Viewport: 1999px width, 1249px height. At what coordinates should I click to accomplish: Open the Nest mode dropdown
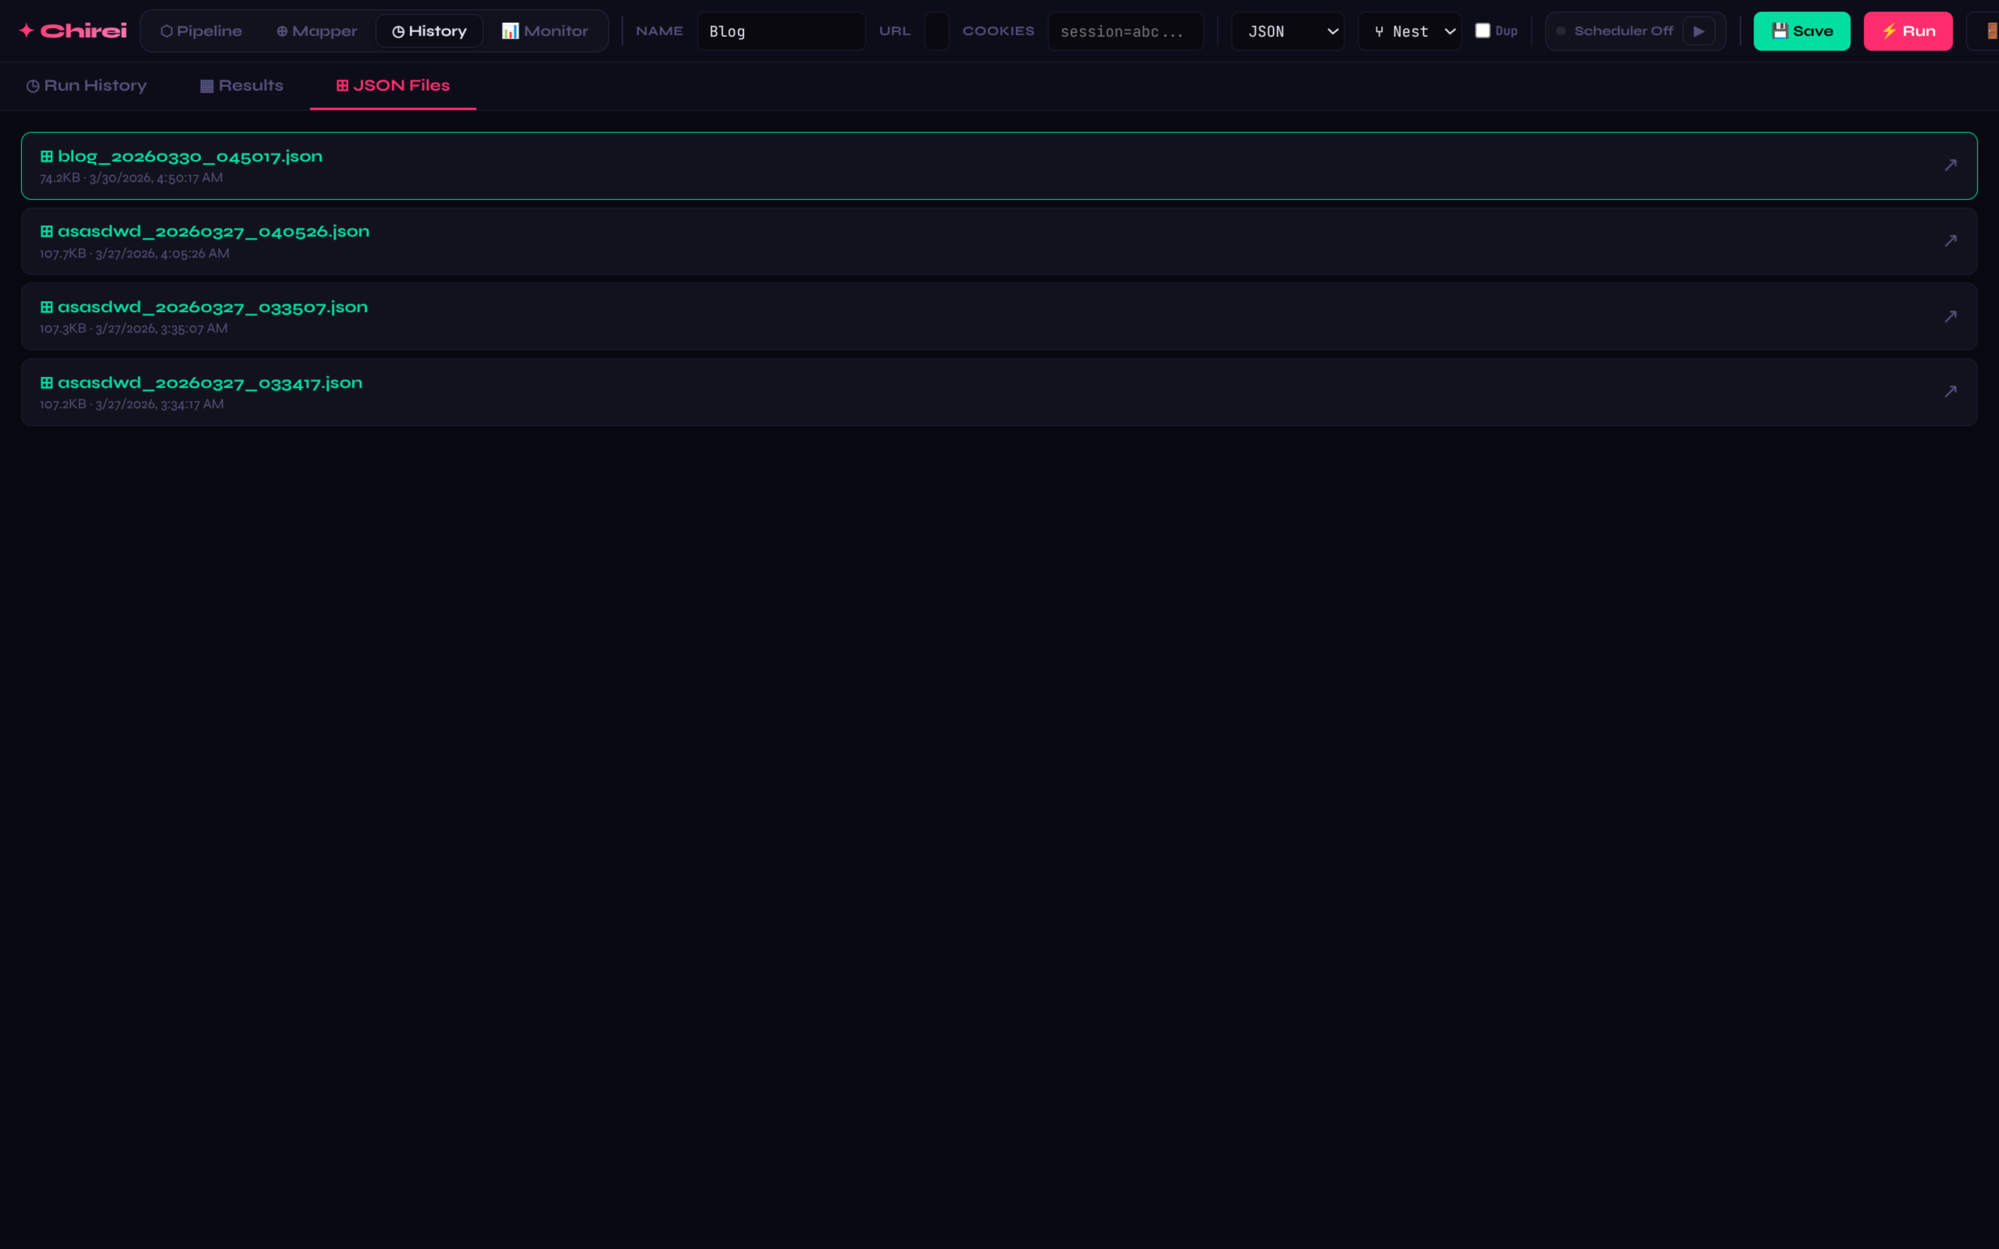point(1409,31)
